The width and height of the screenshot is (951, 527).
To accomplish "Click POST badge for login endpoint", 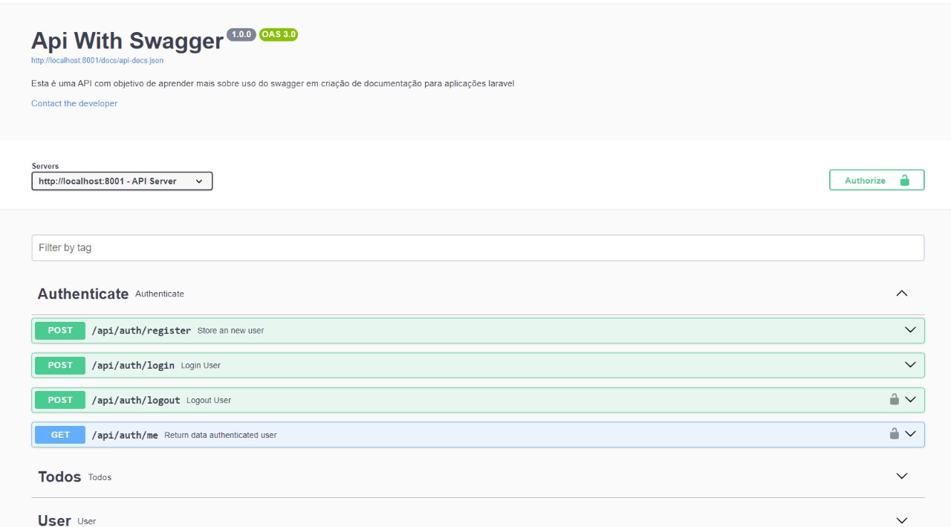I will coord(60,365).
